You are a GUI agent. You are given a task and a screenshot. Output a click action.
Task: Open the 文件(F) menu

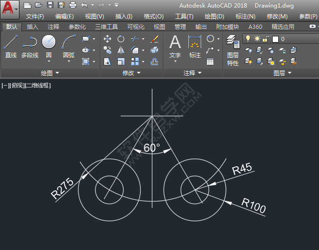click(x=35, y=16)
